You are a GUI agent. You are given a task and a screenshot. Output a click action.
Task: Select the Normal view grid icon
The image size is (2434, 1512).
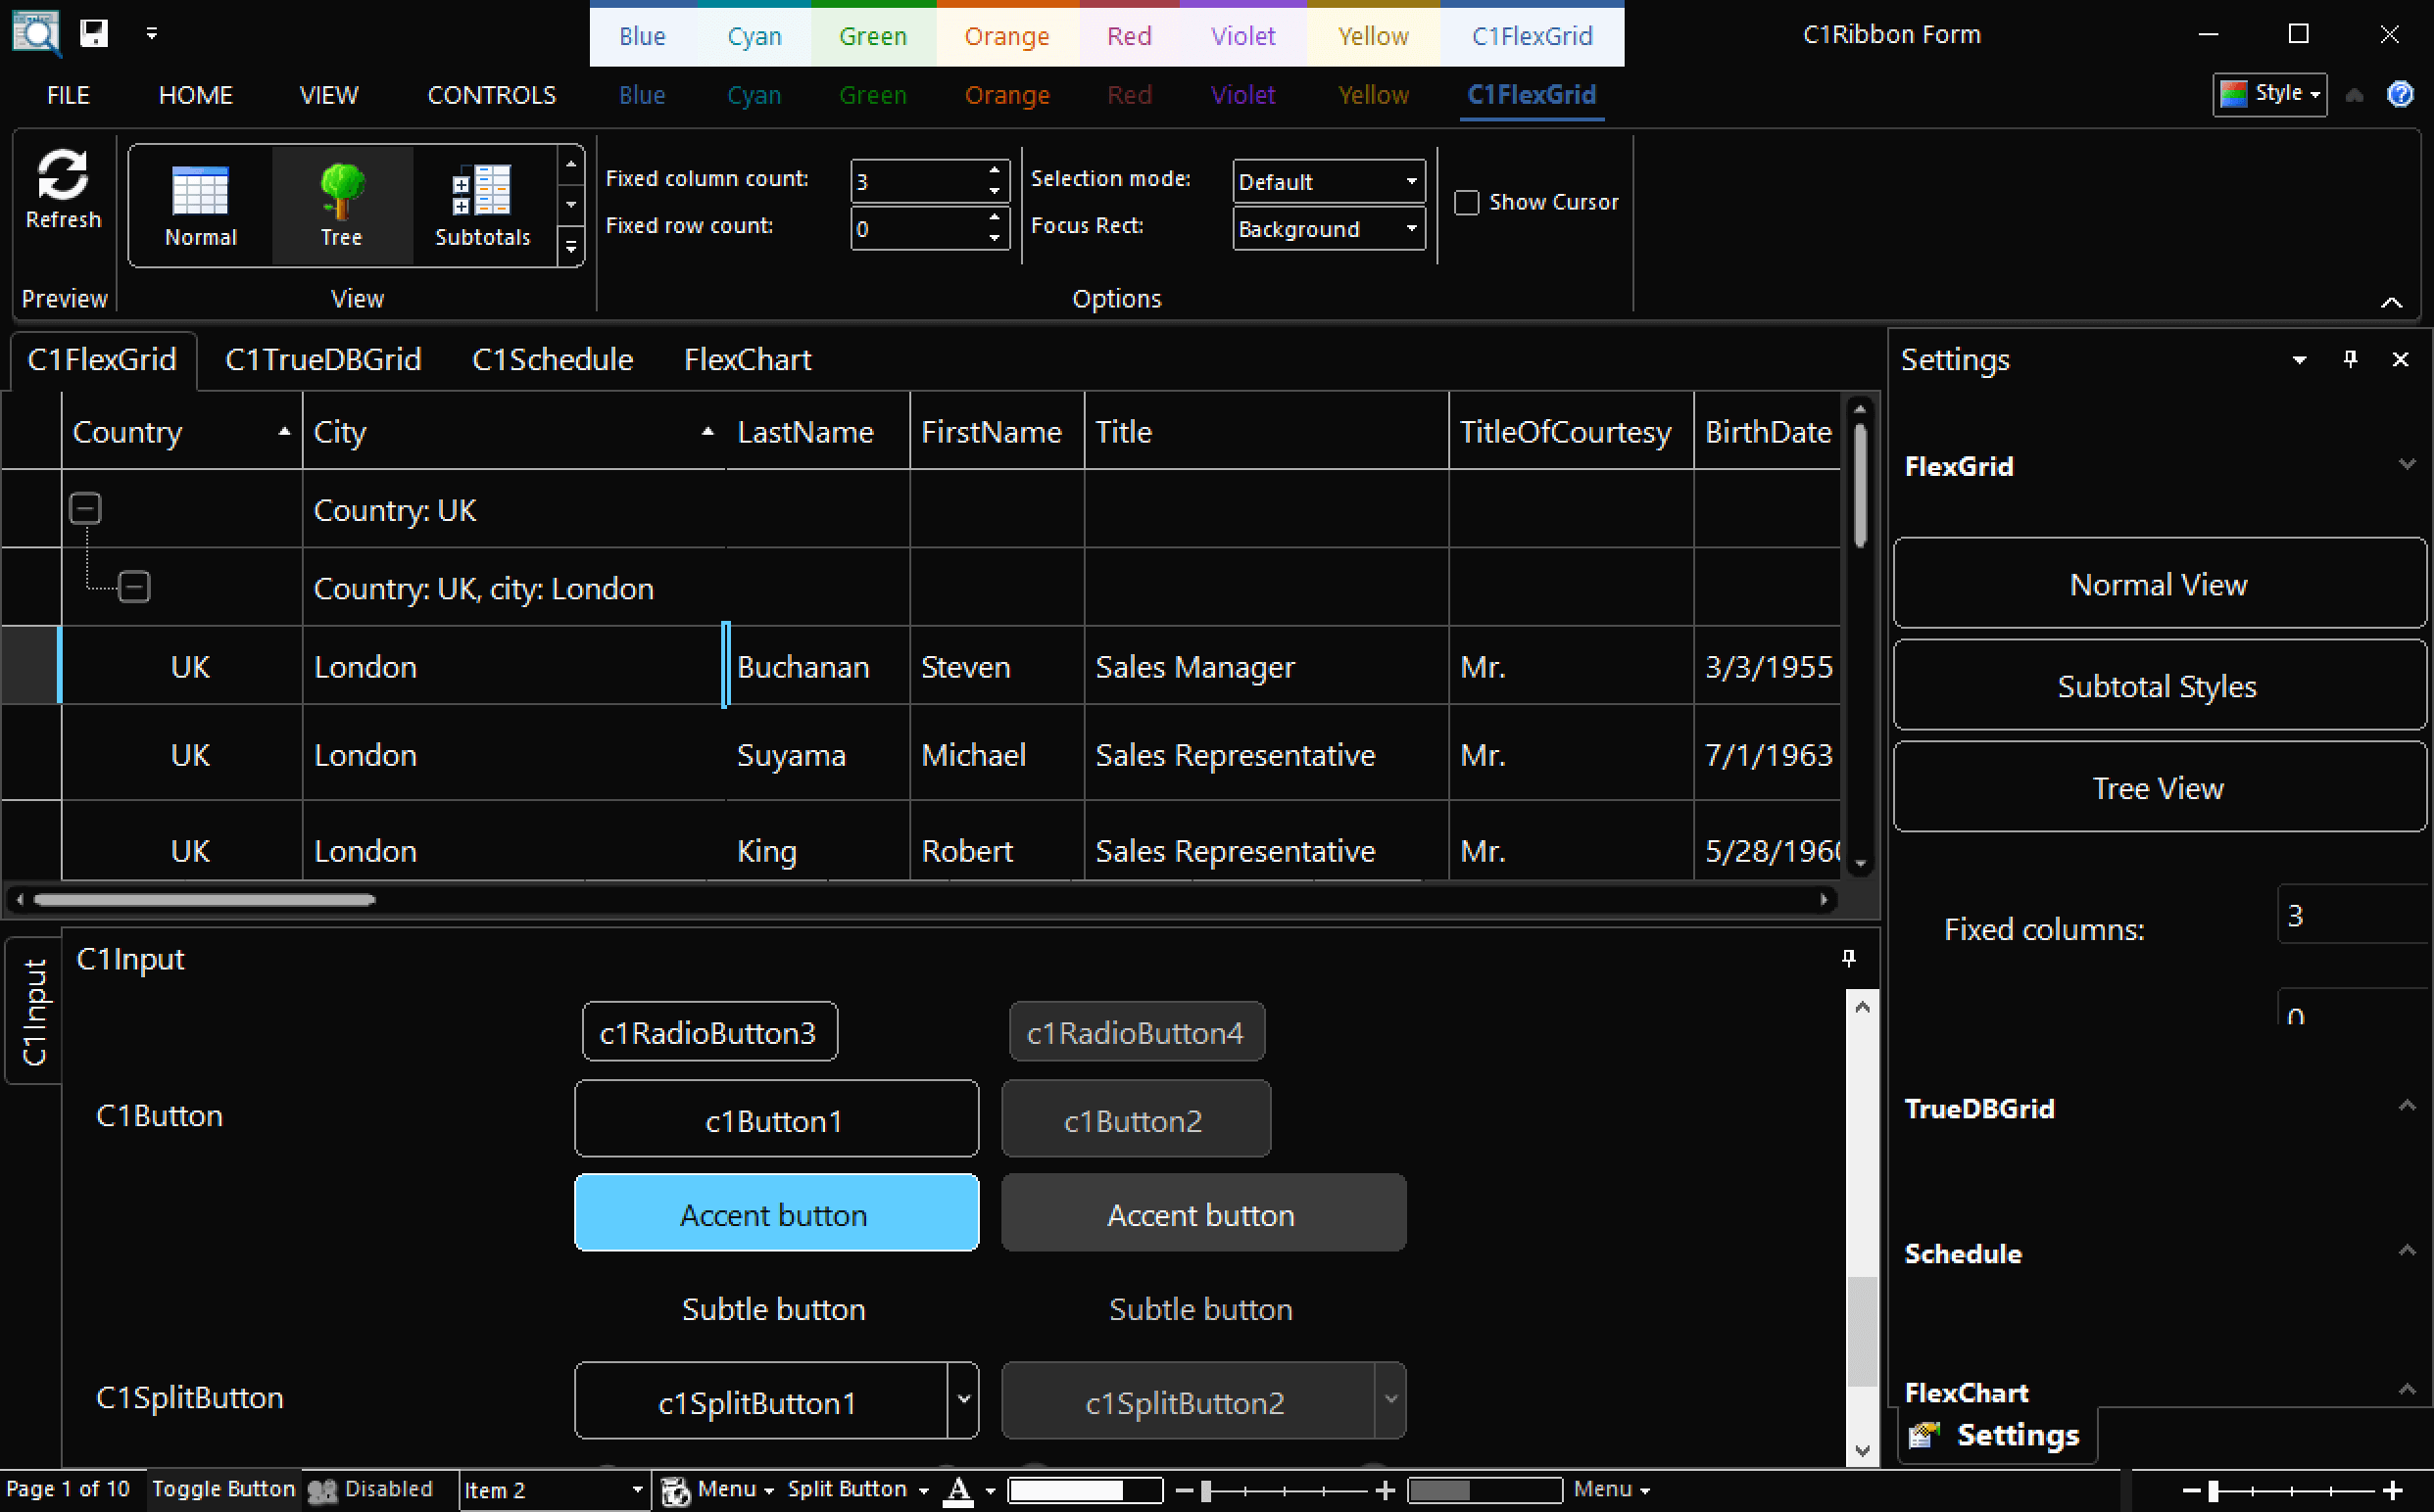(200, 190)
